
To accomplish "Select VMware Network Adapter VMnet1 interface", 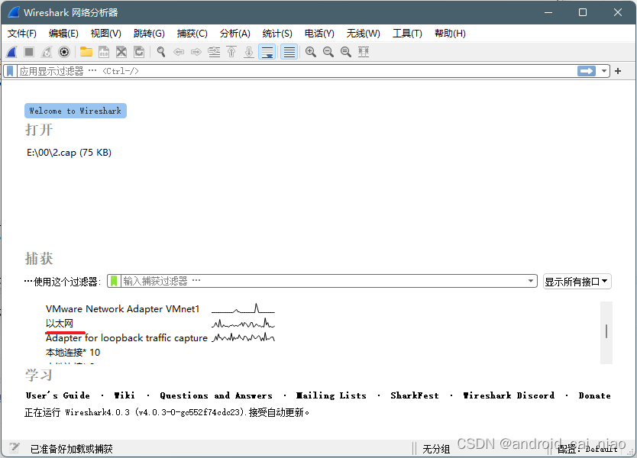I will coord(123,309).
